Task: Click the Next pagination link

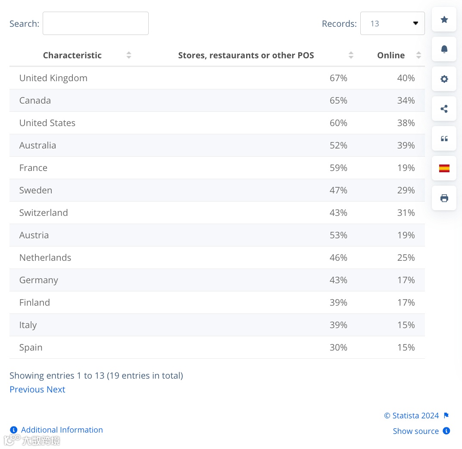Action: coord(56,389)
